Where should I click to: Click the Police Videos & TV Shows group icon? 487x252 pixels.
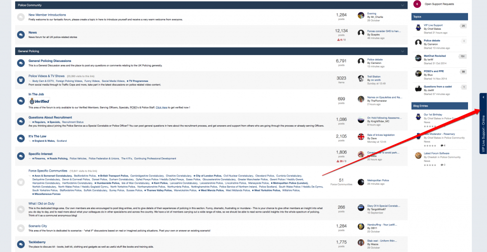tap(21, 80)
